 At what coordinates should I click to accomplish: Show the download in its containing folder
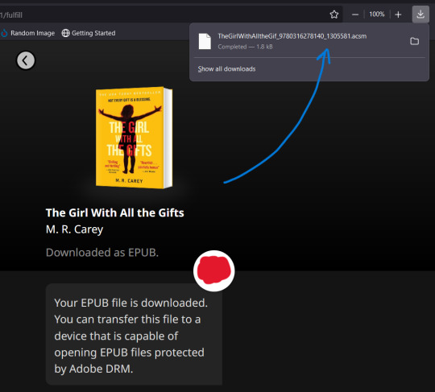pos(415,41)
